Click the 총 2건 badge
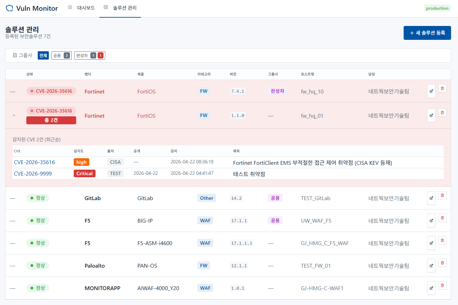Viewport: 458px width, 305px height. pyautogui.click(x=51, y=120)
